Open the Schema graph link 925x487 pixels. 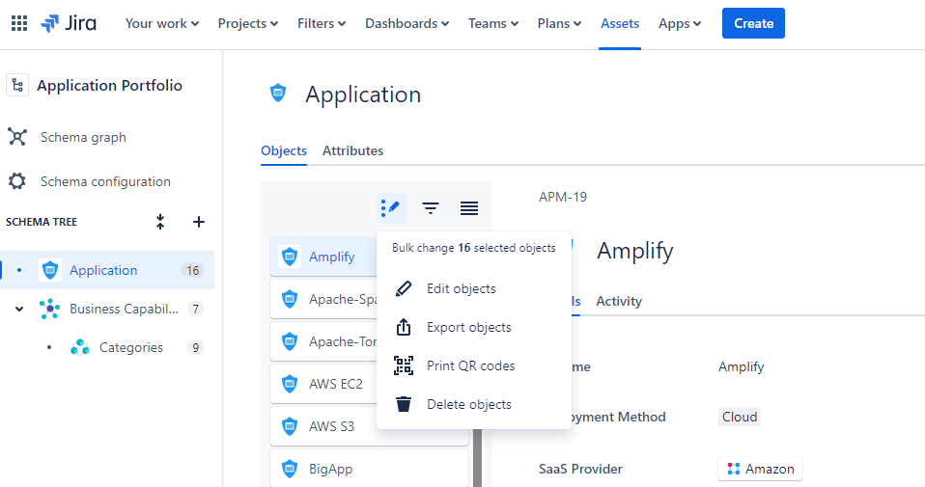(83, 137)
